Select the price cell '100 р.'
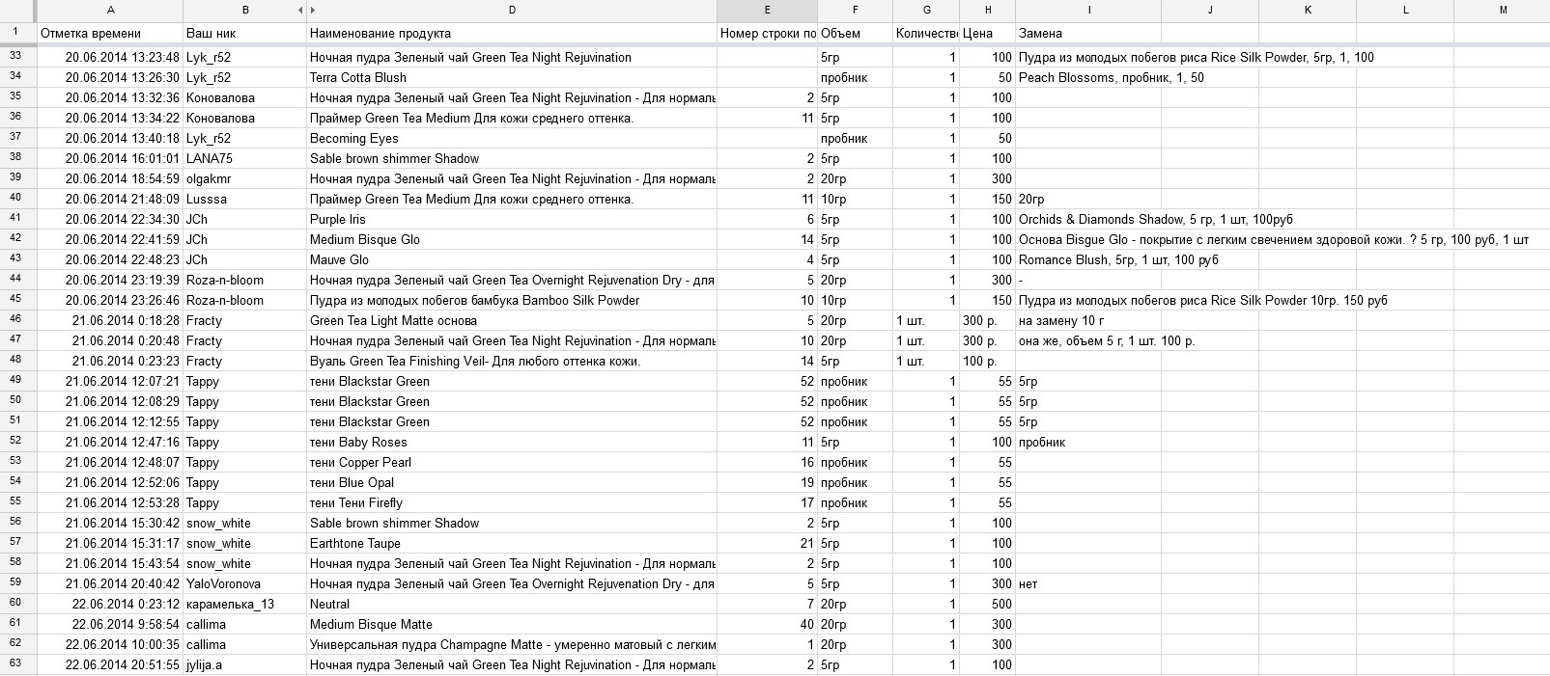This screenshot has height=676, width=1550. [x=987, y=361]
